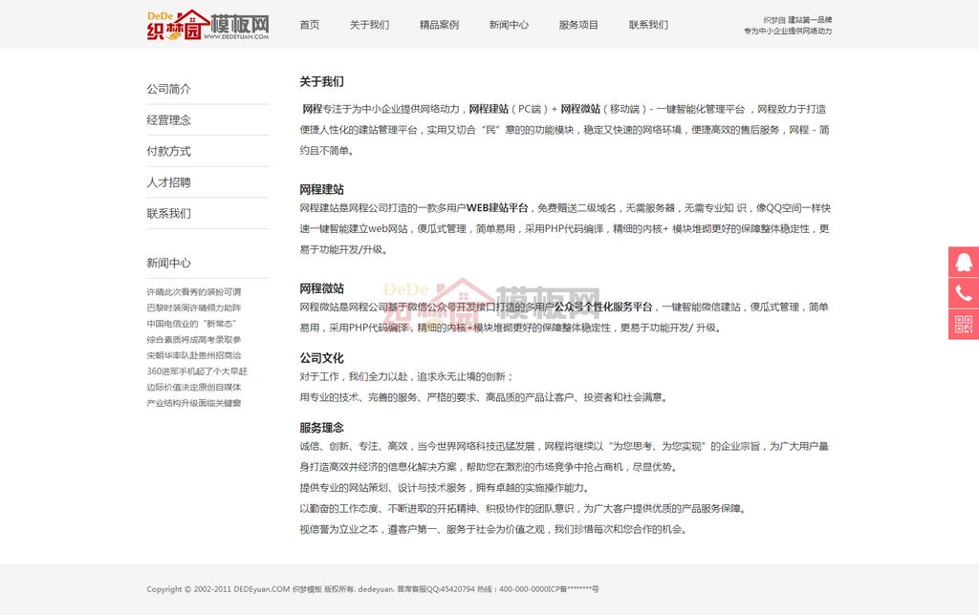Open news item 边际价值决定原创自媒体

pos(193,387)
